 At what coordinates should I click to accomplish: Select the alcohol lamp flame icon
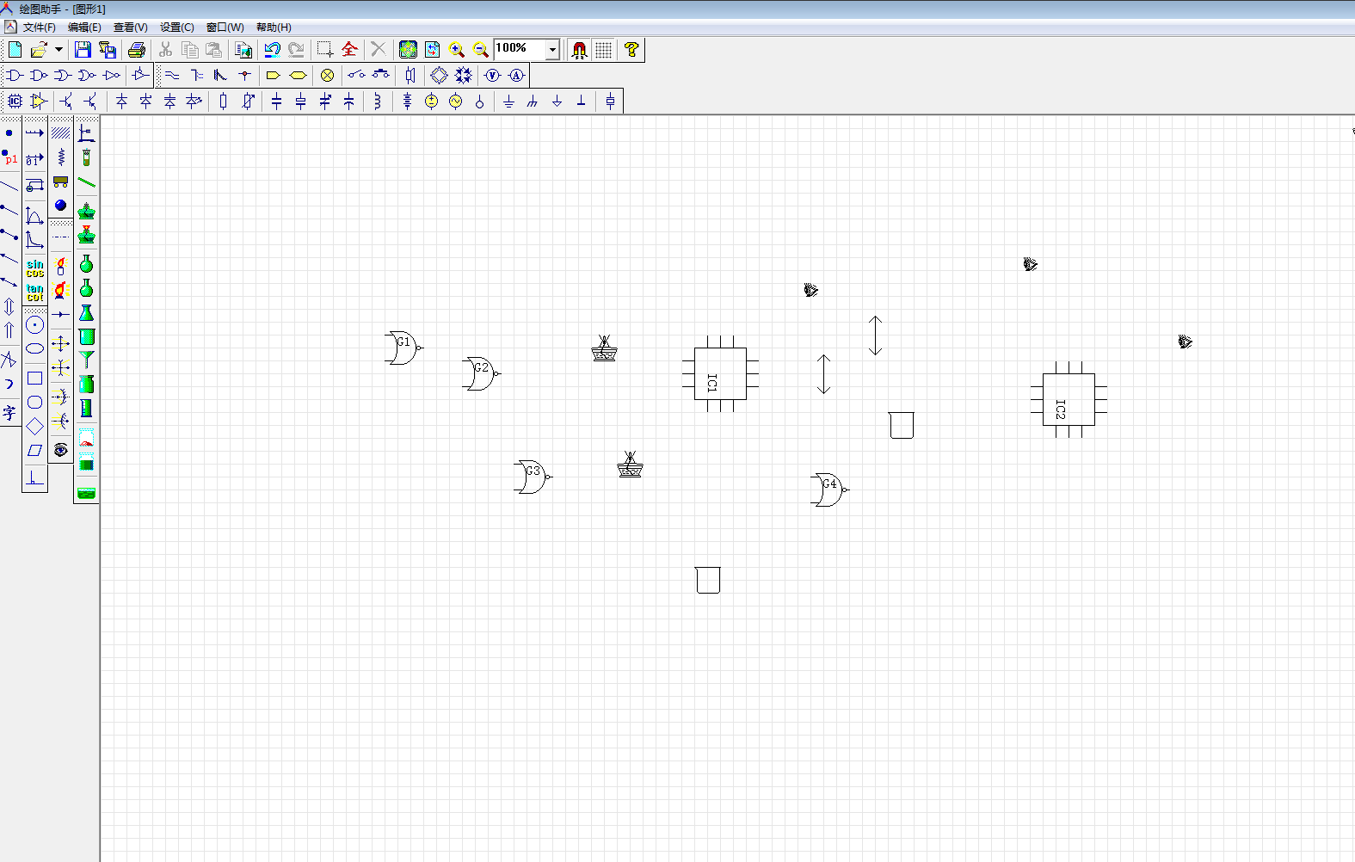click(x=60, y=266)
